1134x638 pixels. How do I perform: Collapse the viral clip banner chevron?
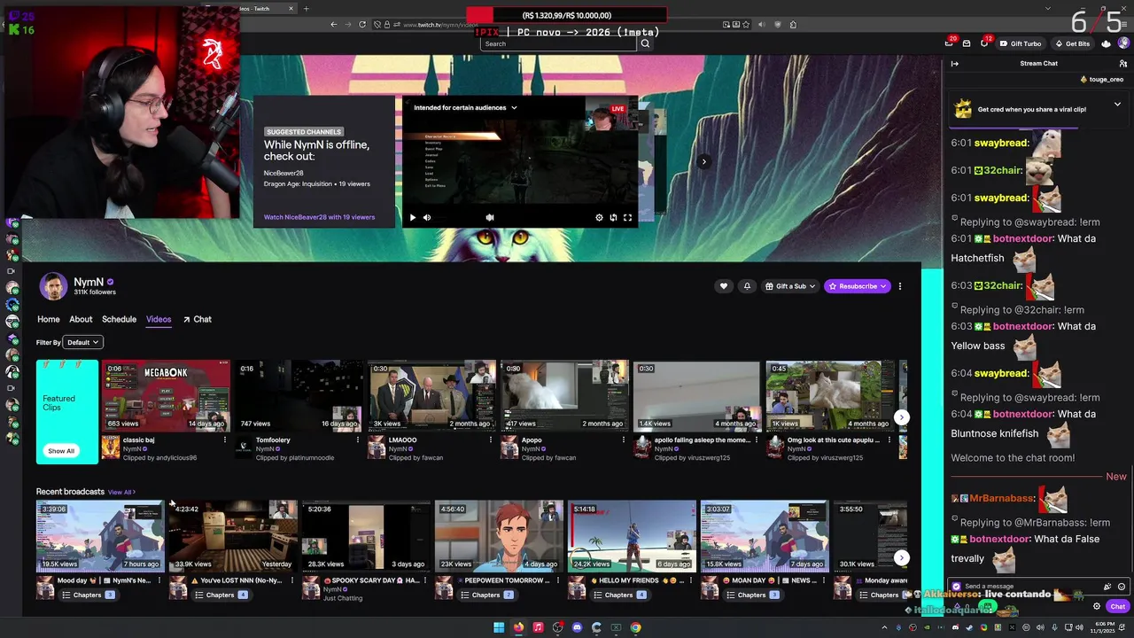1117,105
